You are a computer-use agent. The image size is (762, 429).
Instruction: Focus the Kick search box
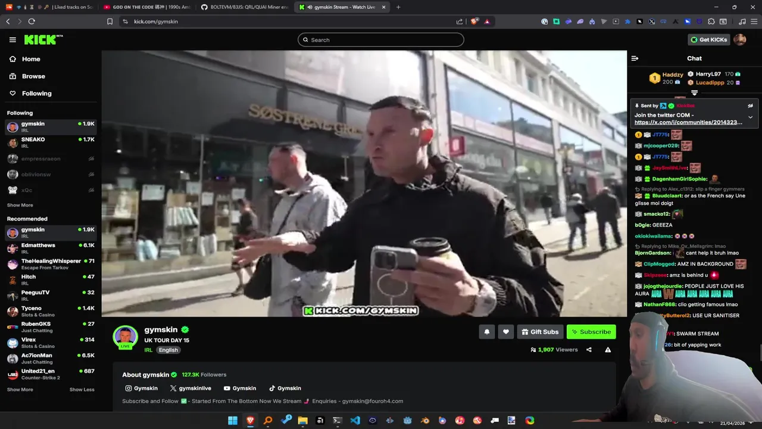tap(381, 40)
